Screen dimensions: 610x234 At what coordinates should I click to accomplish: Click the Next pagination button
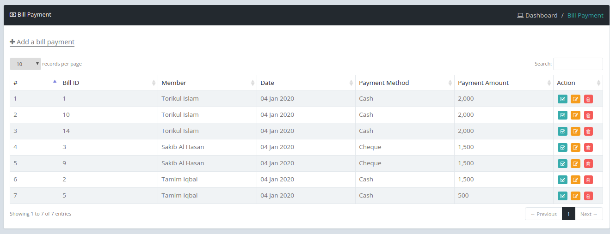589,214
